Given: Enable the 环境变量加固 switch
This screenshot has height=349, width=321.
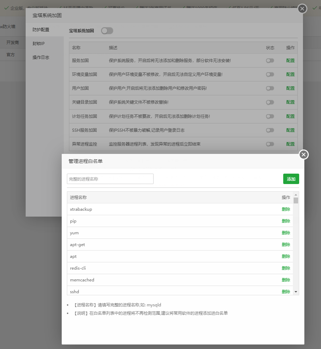Looking at the screenshot, I should [270, 75].
